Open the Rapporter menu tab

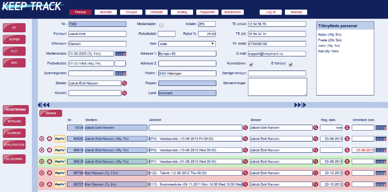pos(207,12)
